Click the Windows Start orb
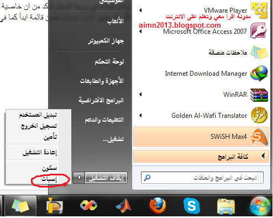The width and height of the screenshot is (273, 218). (x=260, y=206)
